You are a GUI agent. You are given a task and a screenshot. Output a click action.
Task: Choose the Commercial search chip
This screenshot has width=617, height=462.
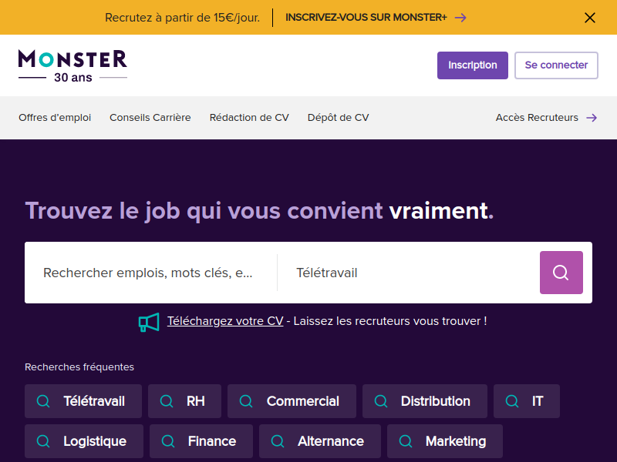click(x=292, y=401)
